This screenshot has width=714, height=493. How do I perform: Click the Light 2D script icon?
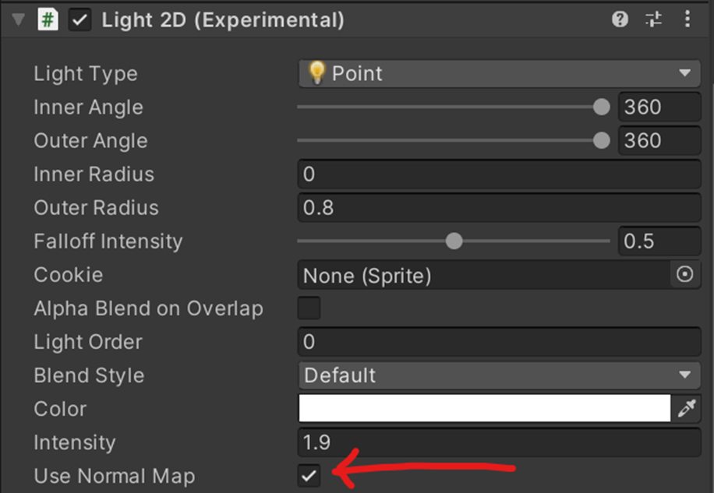(48, 20)
